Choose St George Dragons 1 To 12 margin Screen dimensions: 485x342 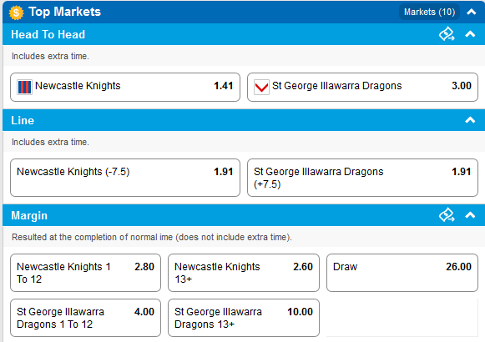pos(85,318)
